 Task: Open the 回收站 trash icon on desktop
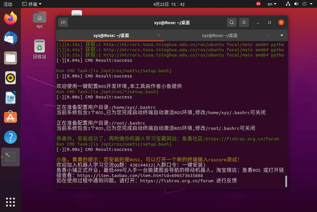[x=40, y=49]
